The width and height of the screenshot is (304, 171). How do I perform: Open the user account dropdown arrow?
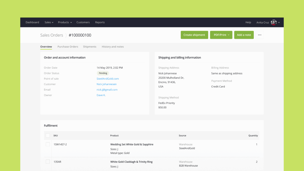coord(279,23)
